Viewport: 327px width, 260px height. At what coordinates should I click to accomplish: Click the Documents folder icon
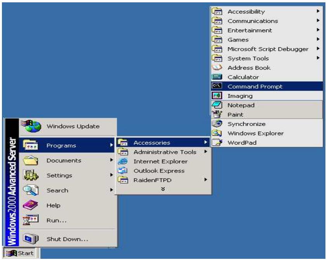click(x=31, y=160)
